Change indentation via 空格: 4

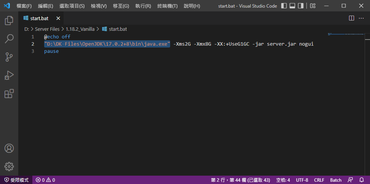click(283, 180)
